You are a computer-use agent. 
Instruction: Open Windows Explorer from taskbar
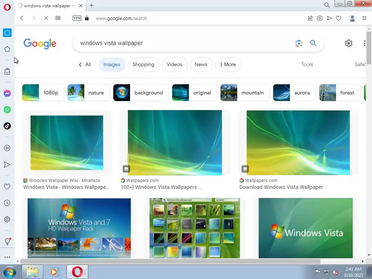pyautogui.click(x=32, y=272)
